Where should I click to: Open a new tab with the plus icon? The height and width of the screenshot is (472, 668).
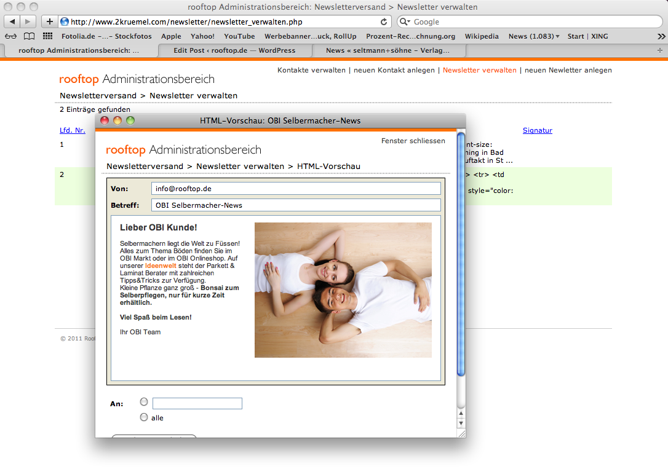point(660,50)
